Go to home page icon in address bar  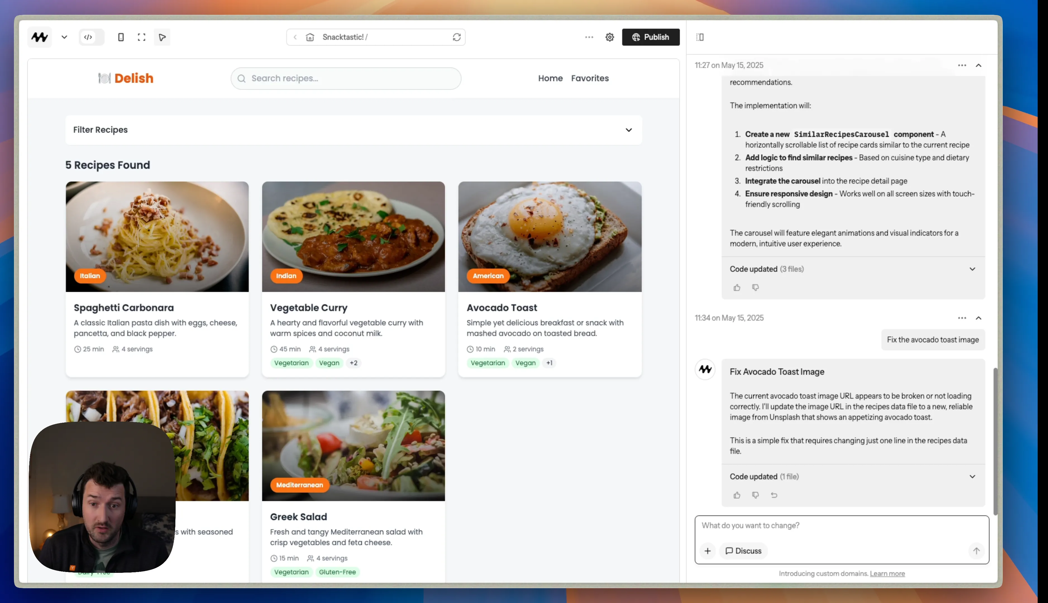point(310,37)
